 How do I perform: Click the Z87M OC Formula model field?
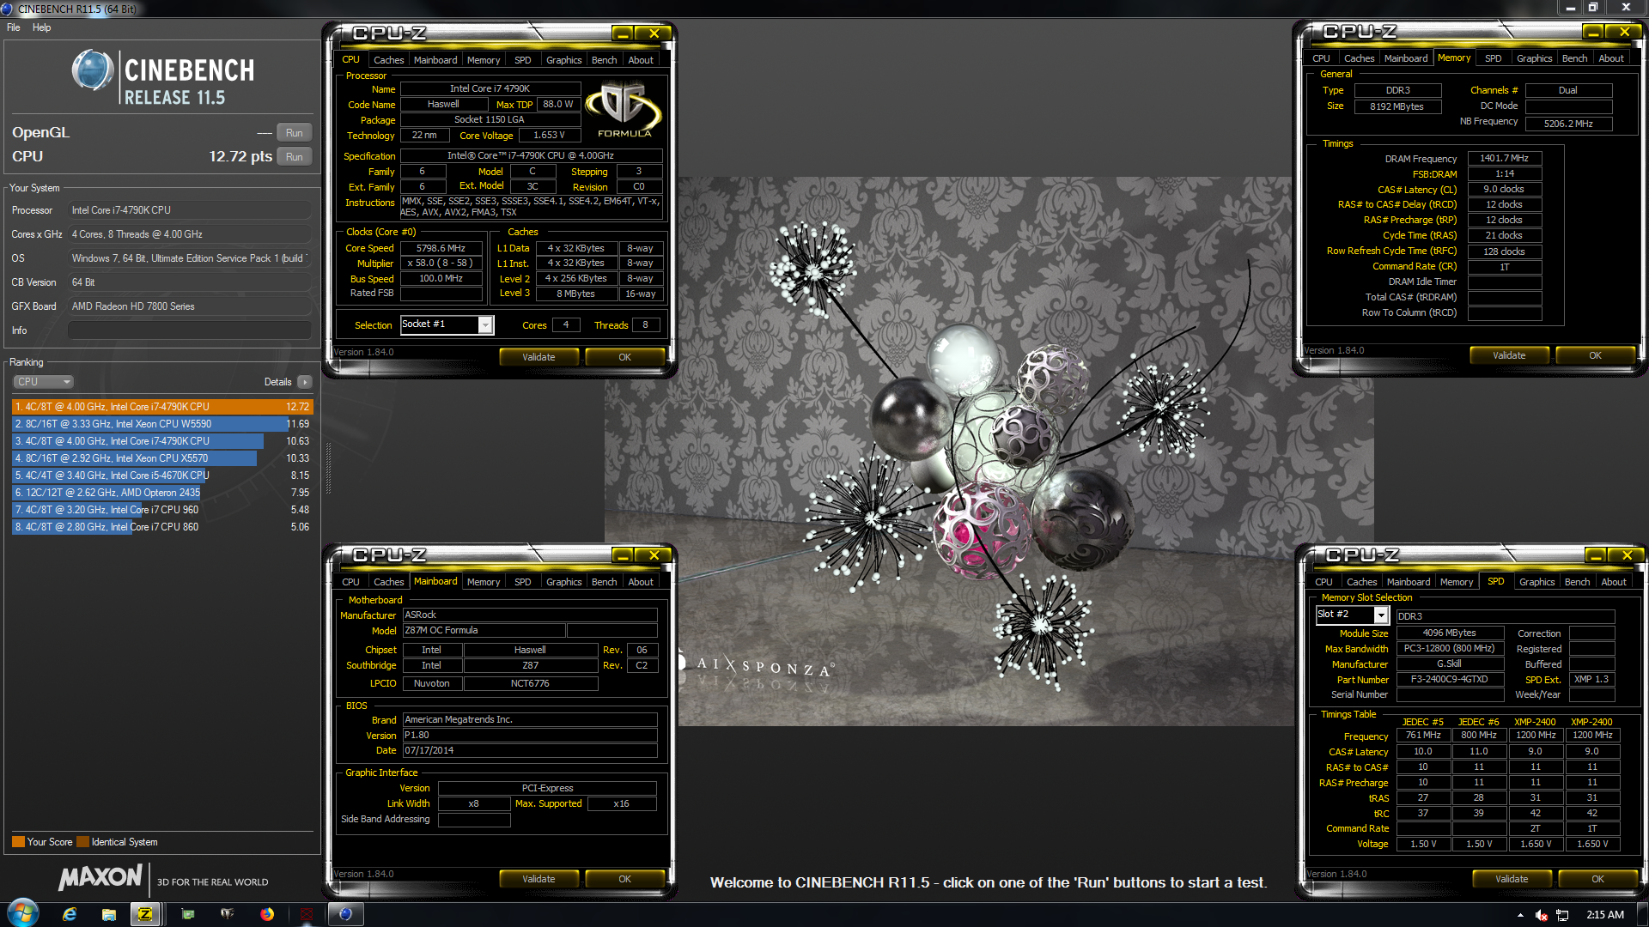pos(484,631)
